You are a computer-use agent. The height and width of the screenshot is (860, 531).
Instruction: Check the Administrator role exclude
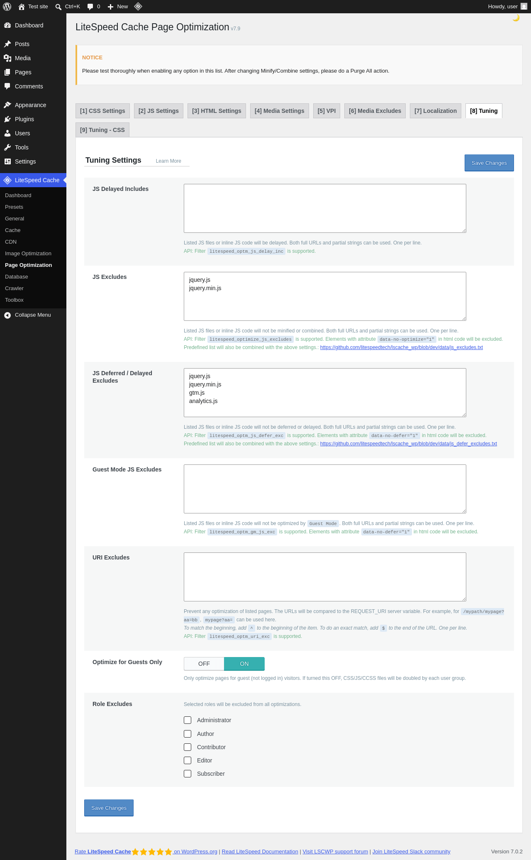188,720
